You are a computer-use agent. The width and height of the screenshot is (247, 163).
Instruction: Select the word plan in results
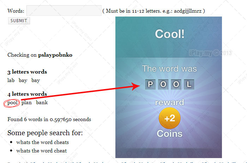coord(26,103)
